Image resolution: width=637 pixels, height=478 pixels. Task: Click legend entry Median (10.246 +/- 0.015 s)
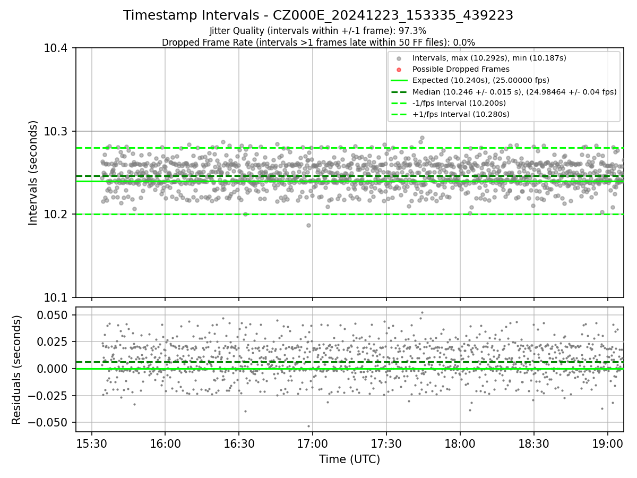point(514,92)
